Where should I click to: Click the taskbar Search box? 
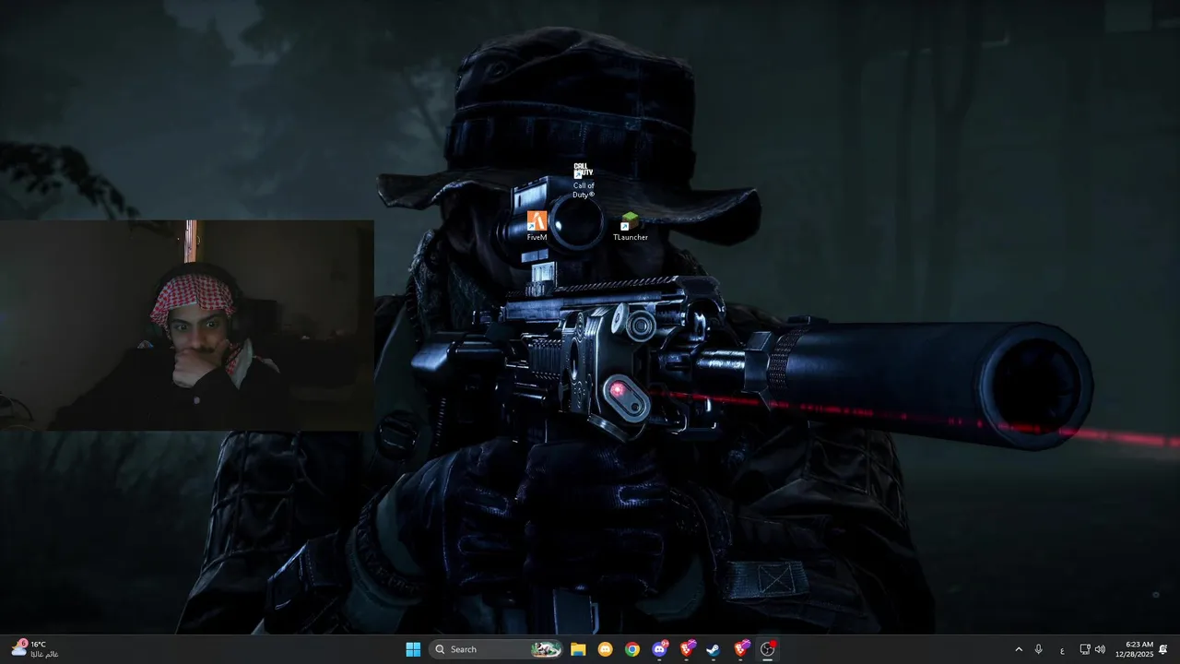[496, 649]
